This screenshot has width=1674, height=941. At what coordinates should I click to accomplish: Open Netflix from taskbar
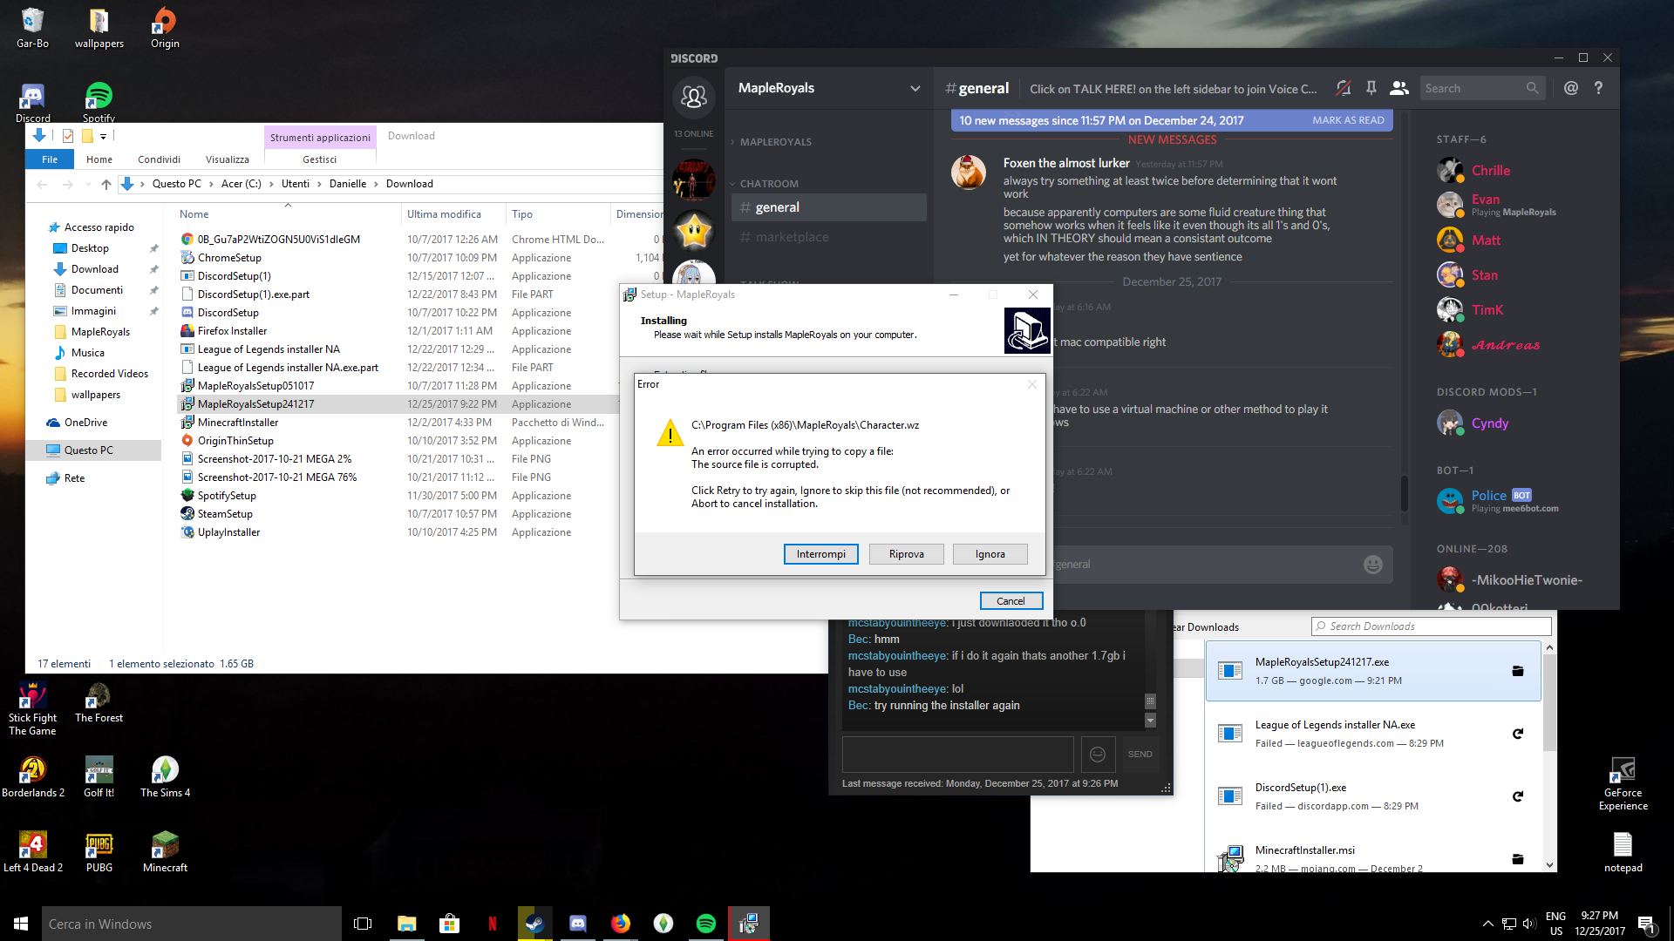coord(492,924)
